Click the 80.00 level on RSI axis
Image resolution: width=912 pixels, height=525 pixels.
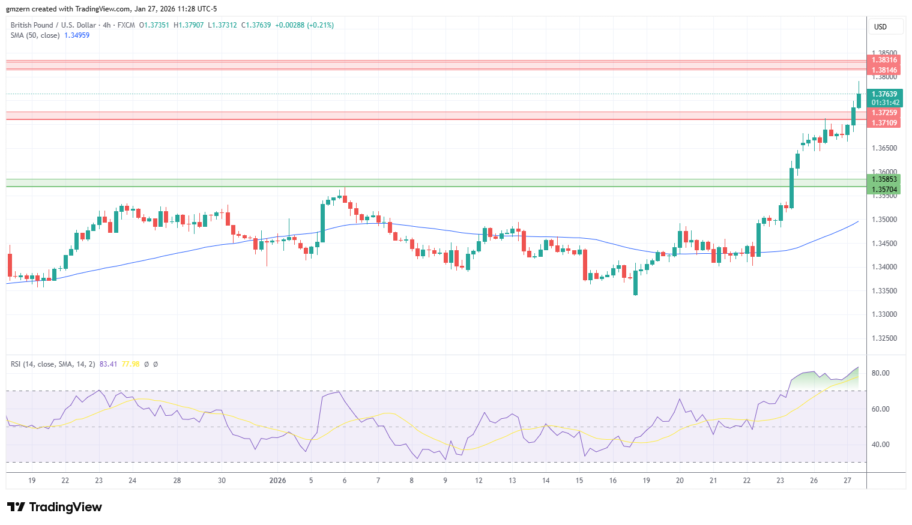(x=880, y=373)
